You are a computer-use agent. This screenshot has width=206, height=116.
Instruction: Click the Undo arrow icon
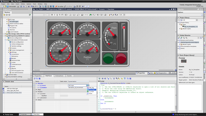[x=32, y=6]
